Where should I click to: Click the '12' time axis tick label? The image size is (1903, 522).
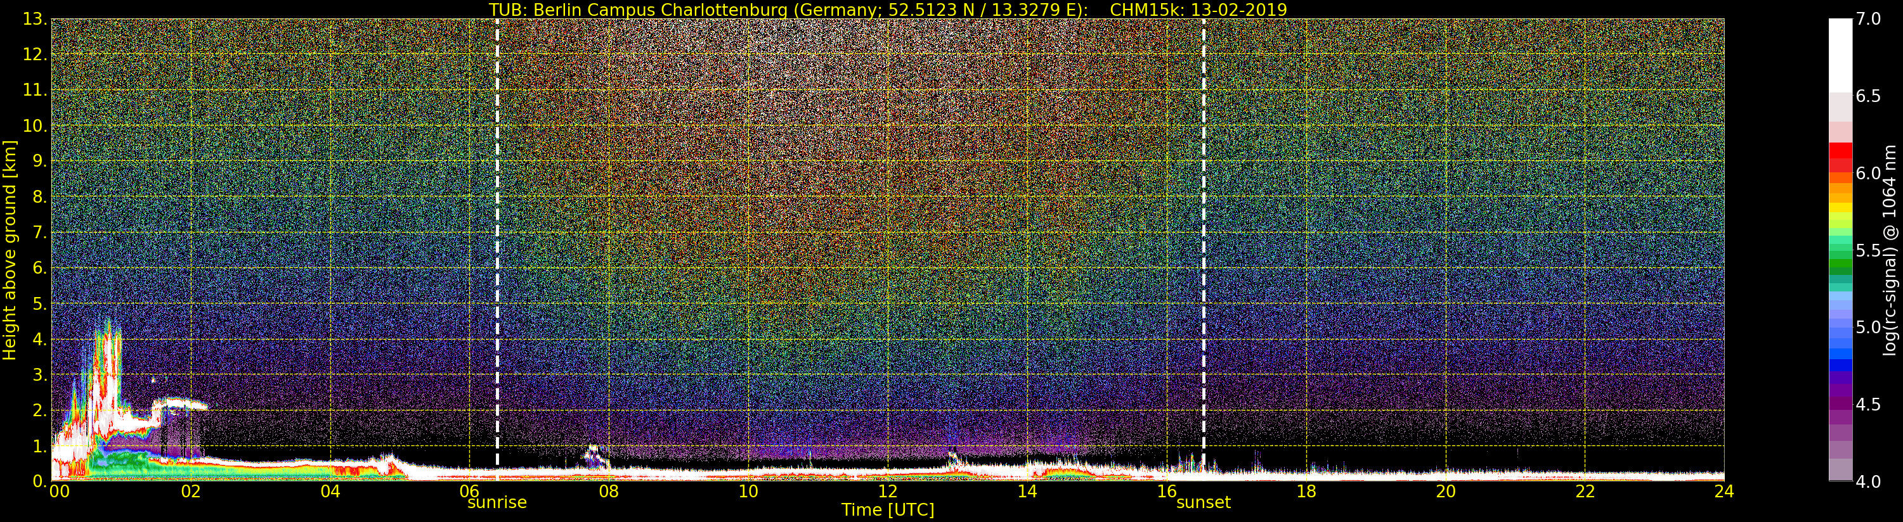click(x=888, y=492)
